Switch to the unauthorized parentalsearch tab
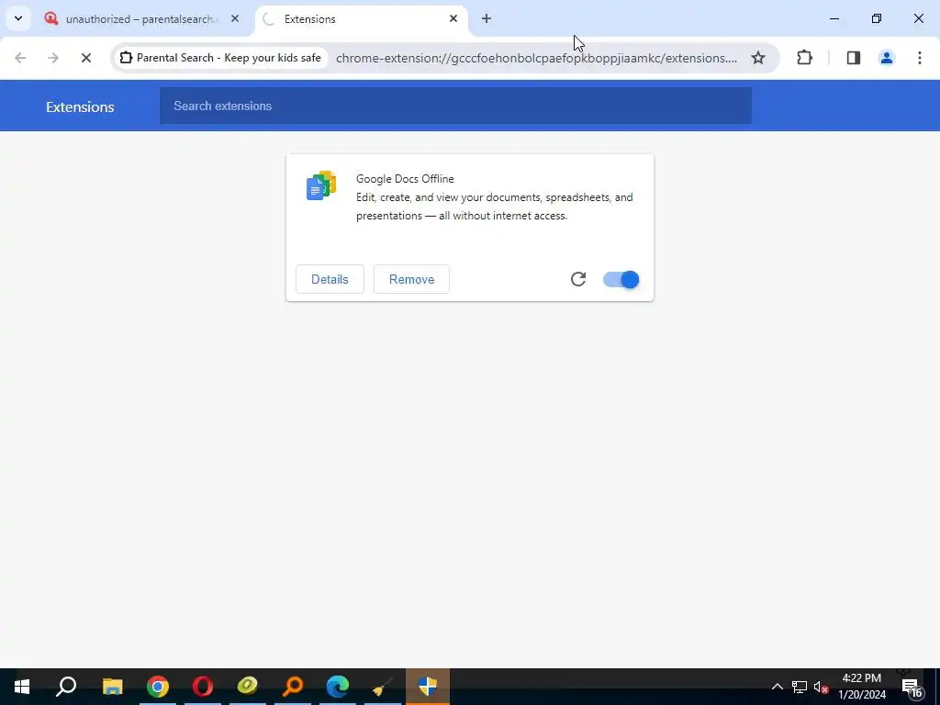940x705 pixels. 142,19
